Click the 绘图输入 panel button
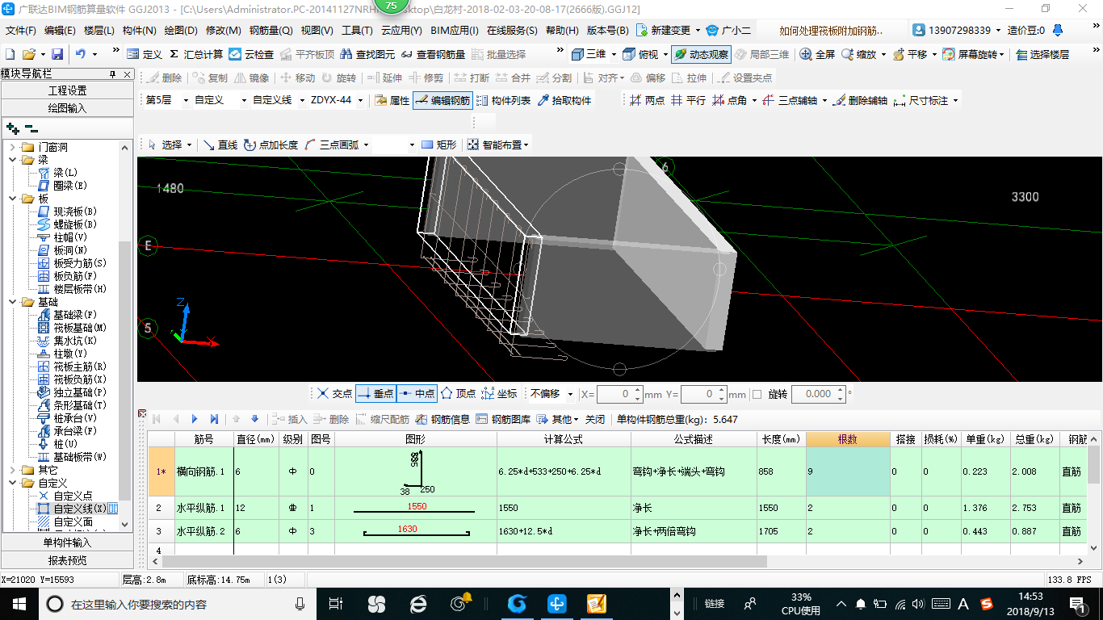 pos(67,107)
